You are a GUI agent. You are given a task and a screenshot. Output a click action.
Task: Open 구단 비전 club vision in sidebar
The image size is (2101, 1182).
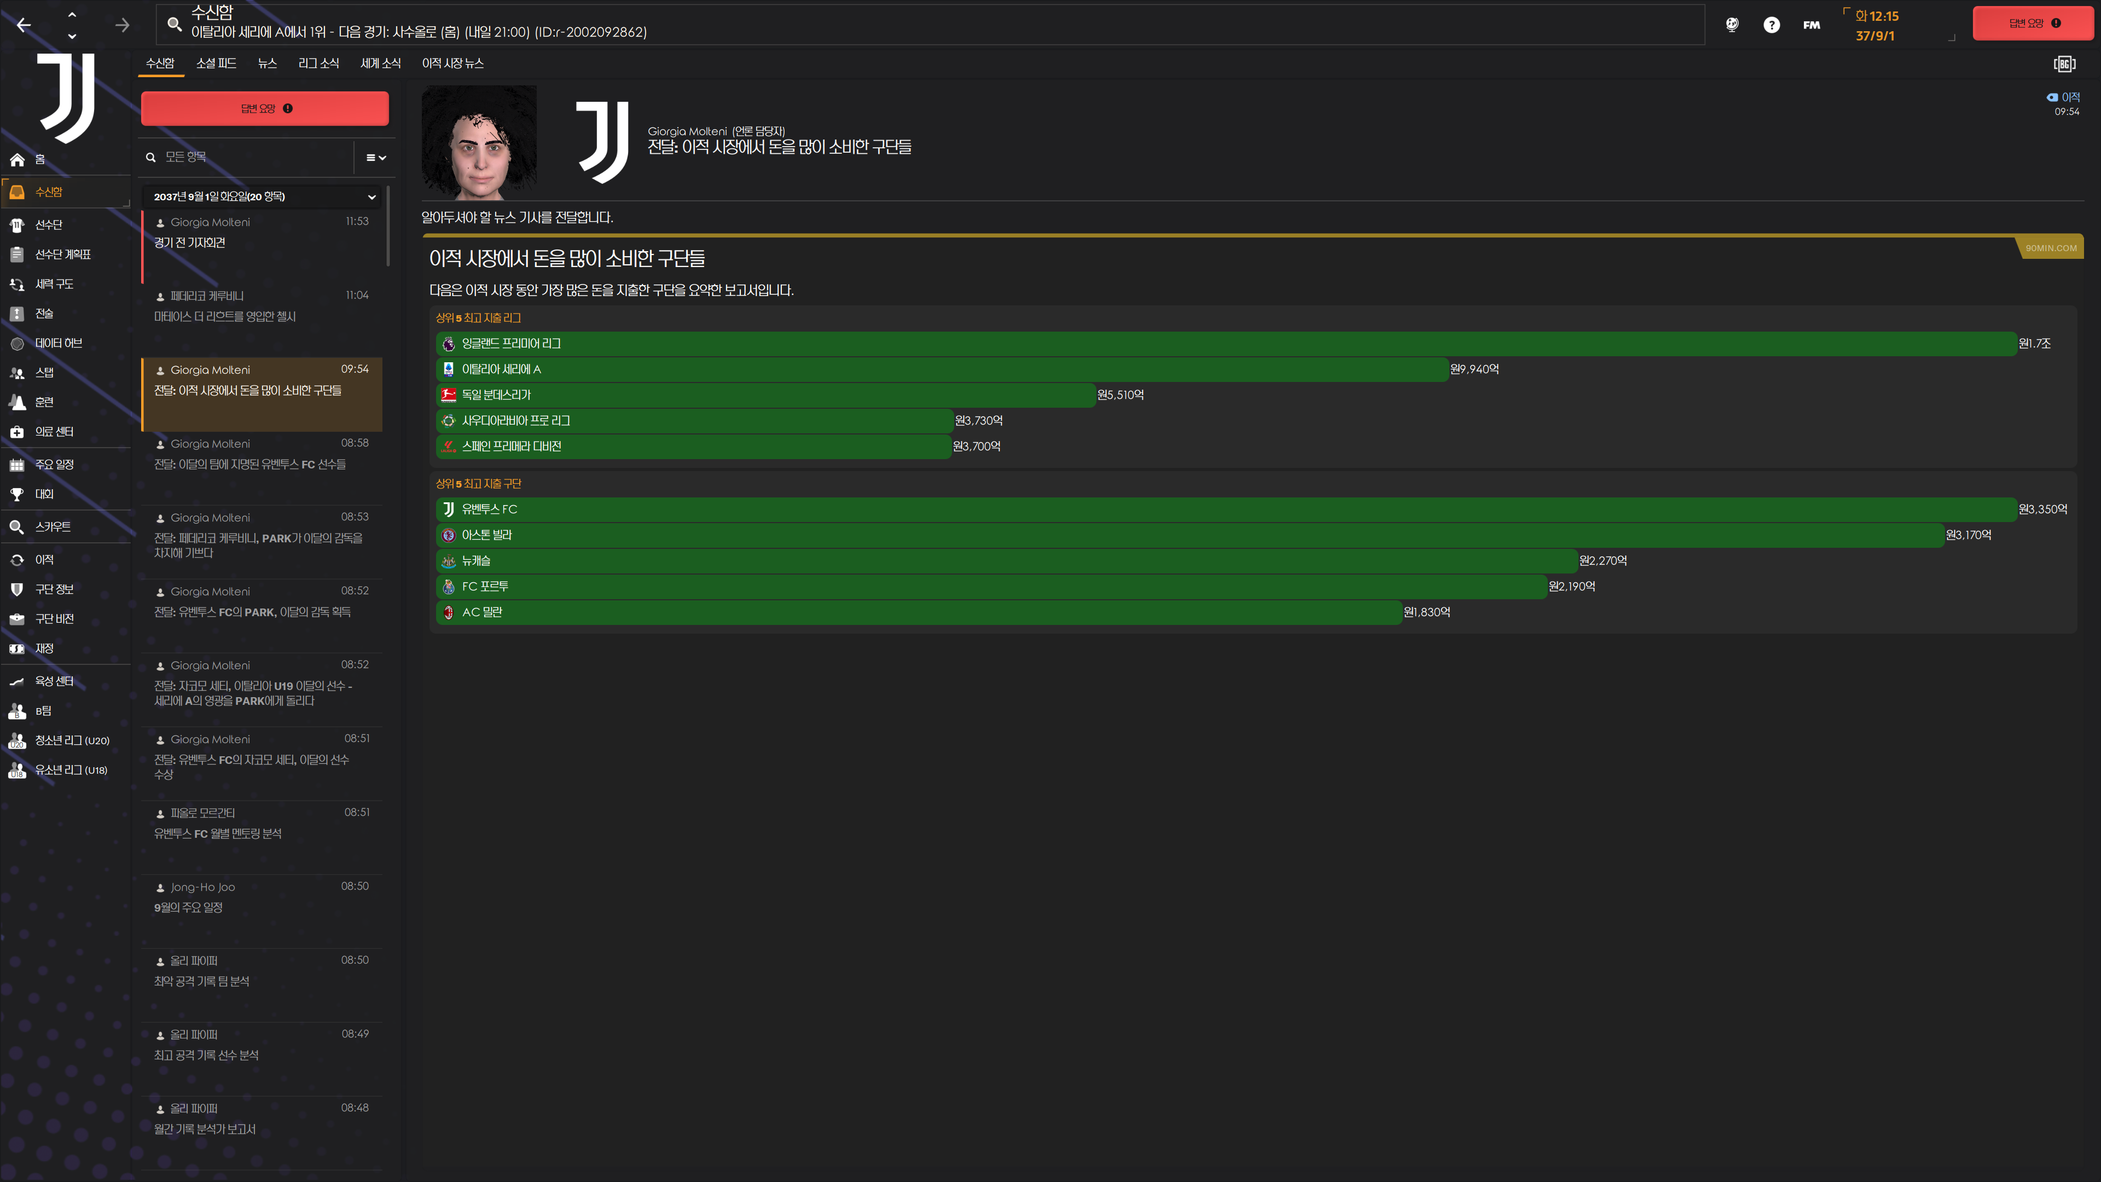point(65,619)
